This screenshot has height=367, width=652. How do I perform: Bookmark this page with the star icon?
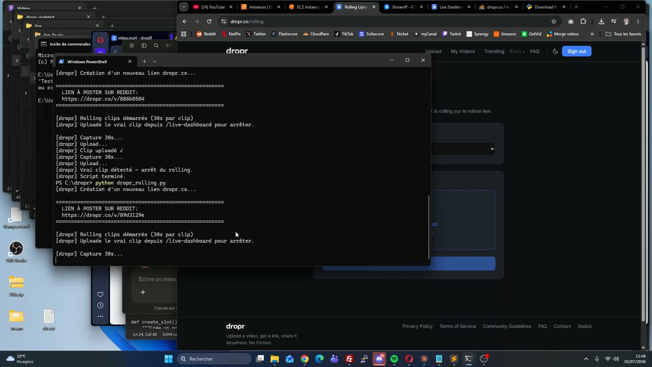[x=554, y=21]
